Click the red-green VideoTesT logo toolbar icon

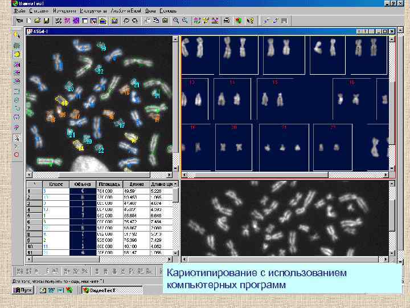pos(238,21)
